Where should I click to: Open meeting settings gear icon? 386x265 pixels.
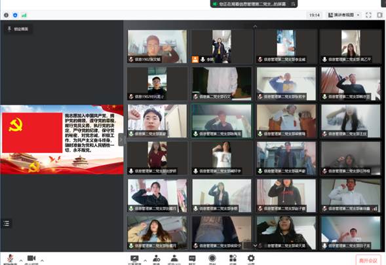(251, 258)
